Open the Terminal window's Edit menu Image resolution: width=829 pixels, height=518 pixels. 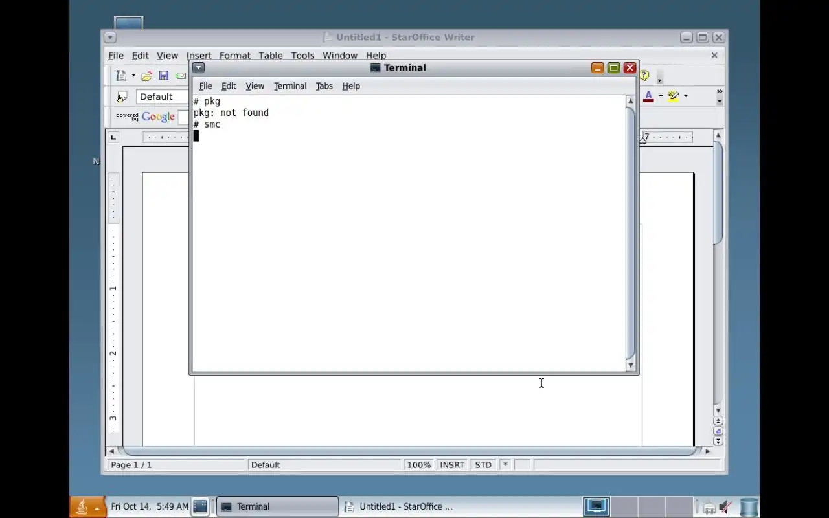[x=229, y=86]
